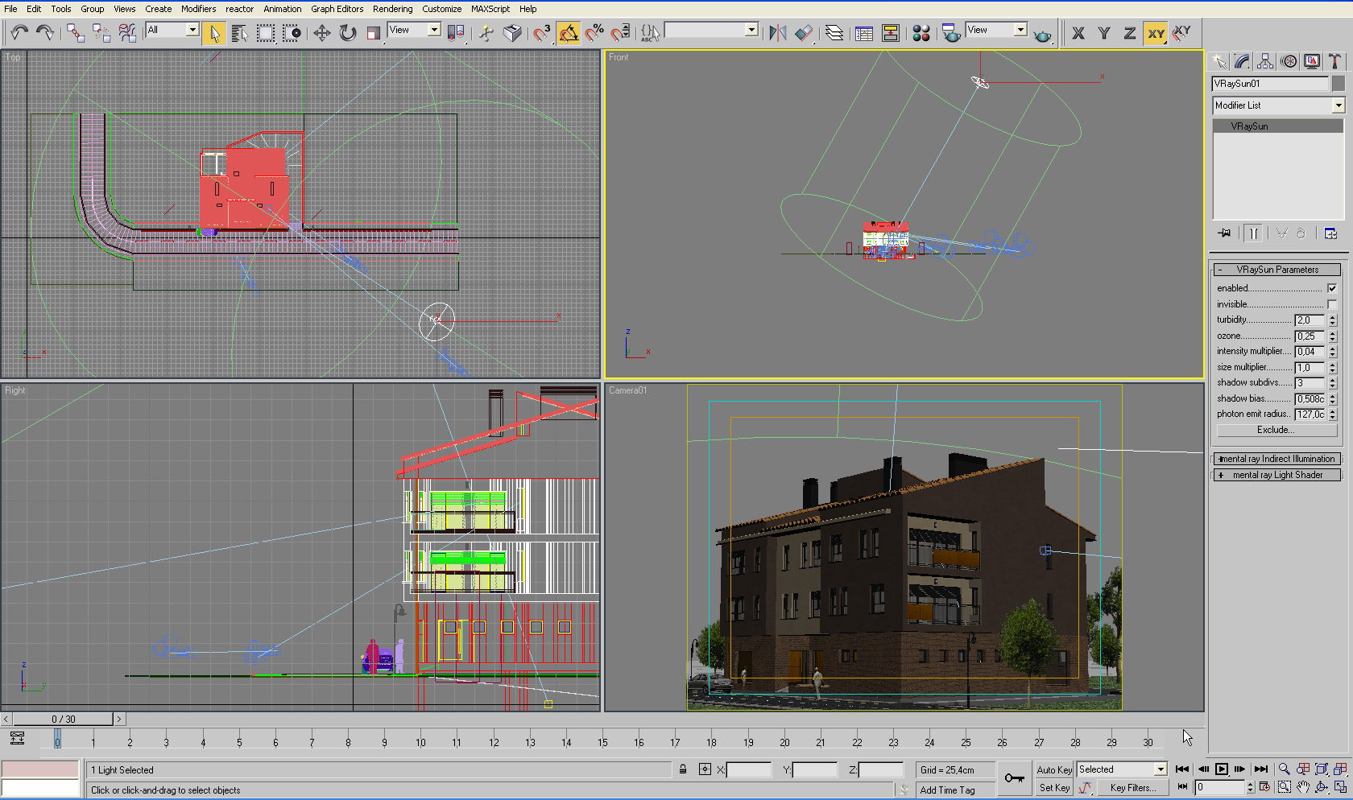Activate the Select and Rotate tool
Screen dimensions: 1353x800
(348, 33)
